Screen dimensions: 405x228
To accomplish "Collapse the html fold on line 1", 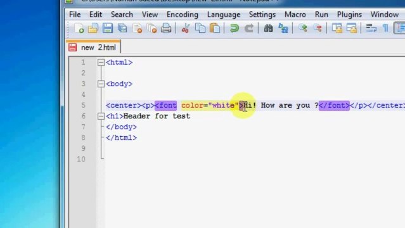I will pyautogui.click(x=101, y=62).
